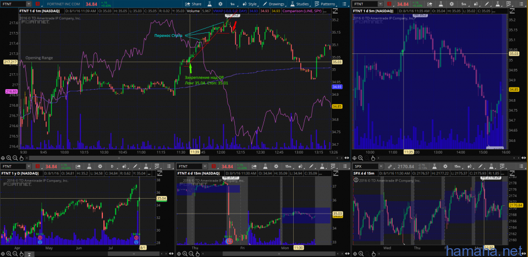Open the list menu icon in daily chart
The width and height of the screenshot is (528, 257).
tap(168, 166)
